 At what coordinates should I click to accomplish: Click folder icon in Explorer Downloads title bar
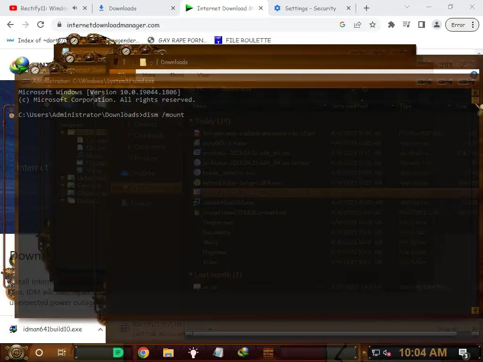143,62
